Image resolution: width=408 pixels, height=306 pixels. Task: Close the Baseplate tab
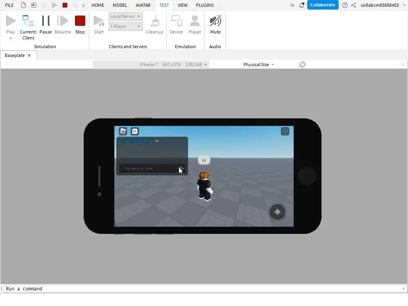(x=29, y=55)
